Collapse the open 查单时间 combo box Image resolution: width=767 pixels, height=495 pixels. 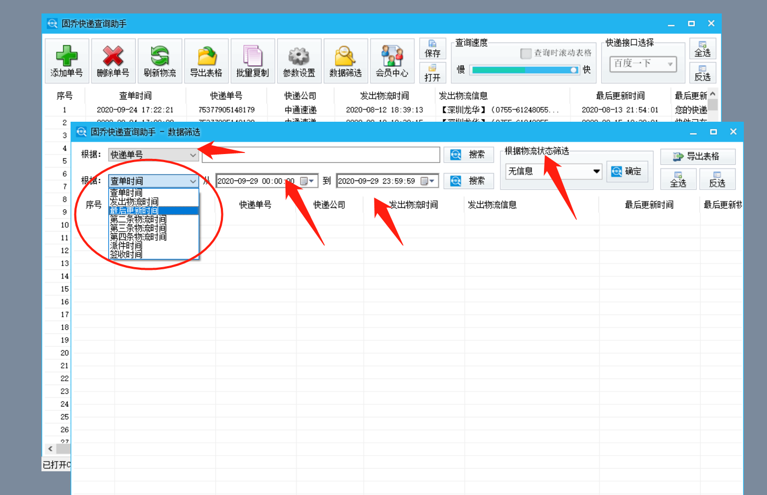pos(193,182)
